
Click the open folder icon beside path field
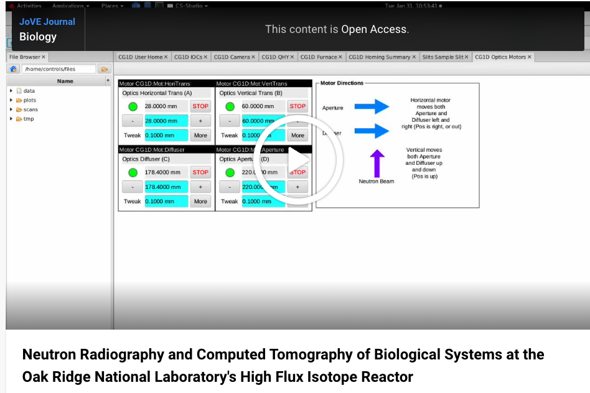pos(104,69)
